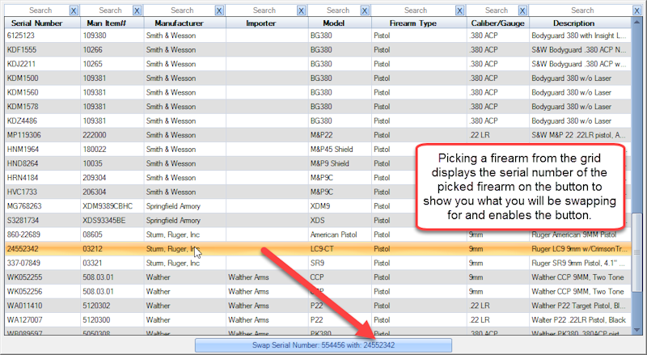647x355 pixels.
Task: Focus the Manufacturer search box
Action: click(x=180, y=11)
